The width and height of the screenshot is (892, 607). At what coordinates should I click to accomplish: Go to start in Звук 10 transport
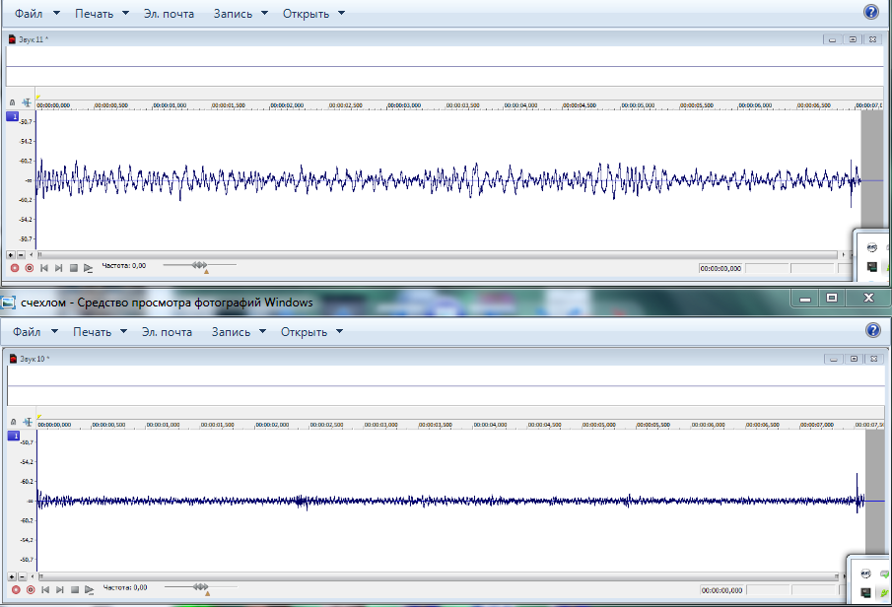point(45,590)
